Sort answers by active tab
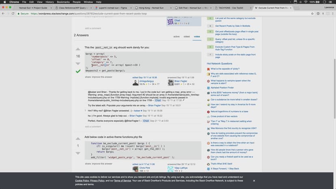336x189 pixels. pos(177,37)
